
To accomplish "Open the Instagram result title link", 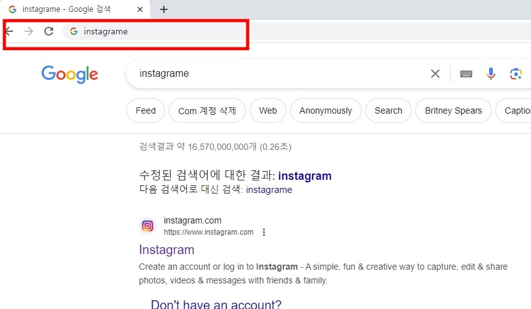I will pyautogui.click(x=166, y=250).
